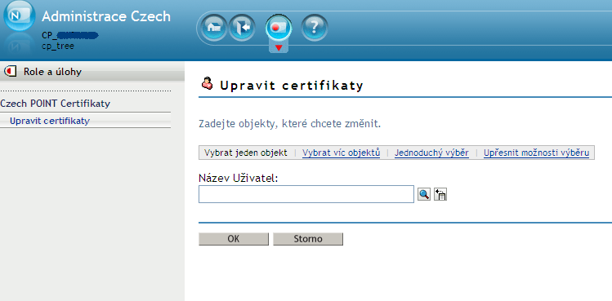Viewport: 612px width, 301px height.
Task: Open the Roles and Tasks view icon
Action: (279, 27)
